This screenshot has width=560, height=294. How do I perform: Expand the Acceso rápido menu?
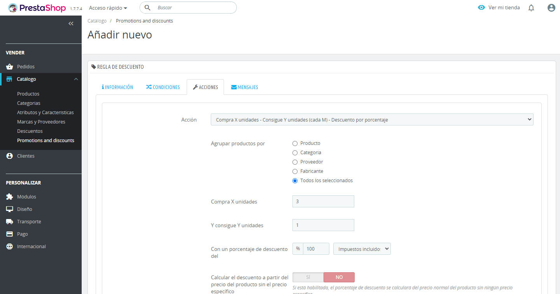coord(108,8)
